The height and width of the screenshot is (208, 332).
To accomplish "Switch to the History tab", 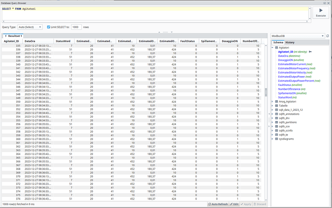I will 290,42.
